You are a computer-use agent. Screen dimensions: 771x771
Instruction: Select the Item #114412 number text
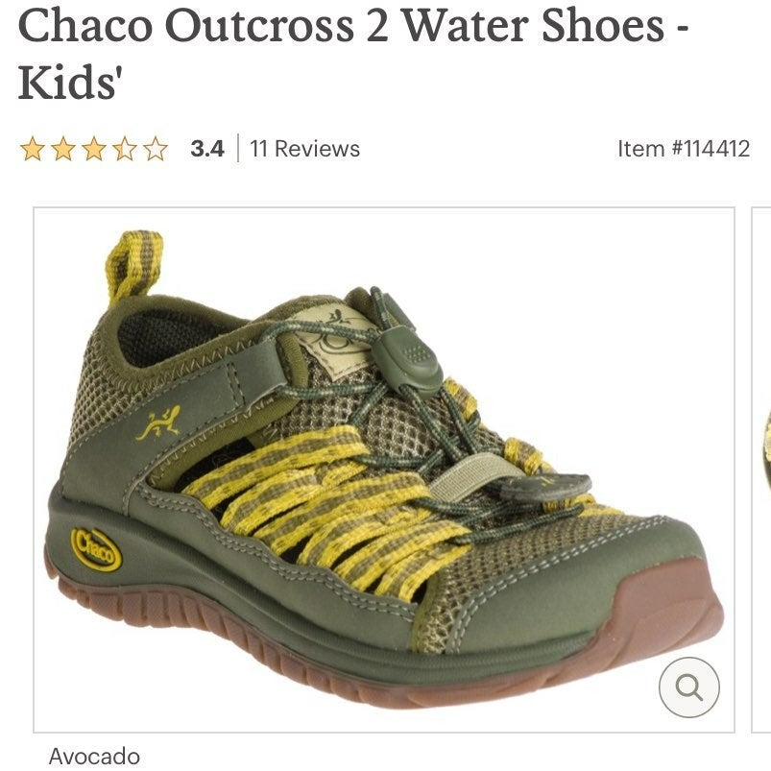point(684,149)
